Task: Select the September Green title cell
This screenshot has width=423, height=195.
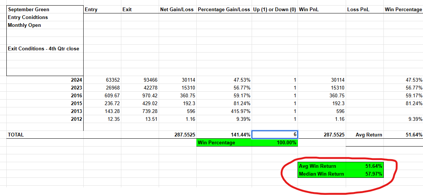Action: 45,9
